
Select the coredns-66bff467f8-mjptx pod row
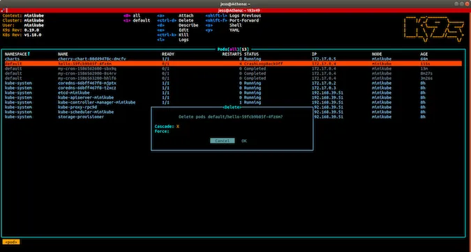point(233,83)
